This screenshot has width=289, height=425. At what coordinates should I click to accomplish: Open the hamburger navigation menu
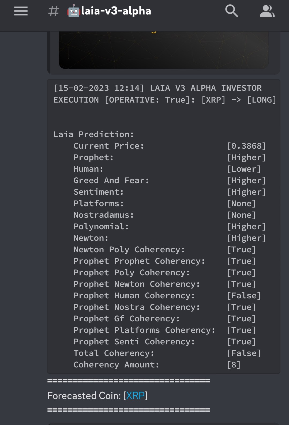(x=21, y=11)
